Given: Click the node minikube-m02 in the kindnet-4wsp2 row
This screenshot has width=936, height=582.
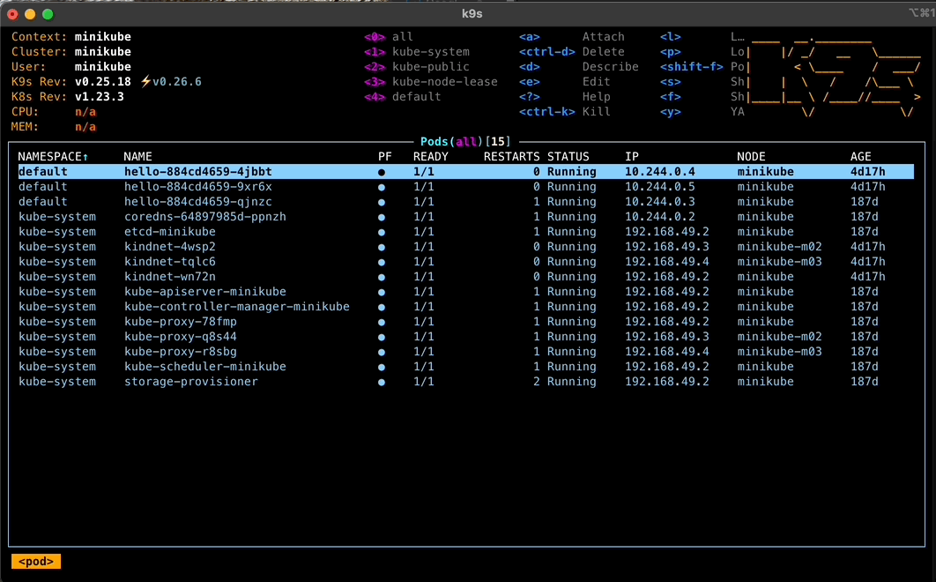Looking at the screenshot, I should [x=780, y=246].
